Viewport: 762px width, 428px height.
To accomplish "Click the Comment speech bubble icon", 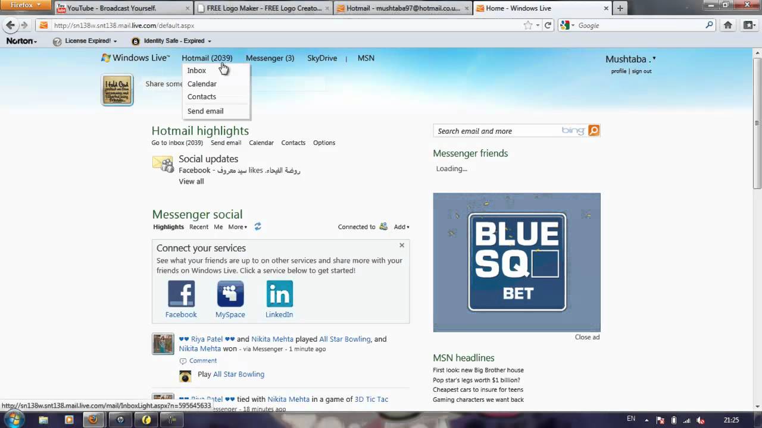I will tap(183, 361).
